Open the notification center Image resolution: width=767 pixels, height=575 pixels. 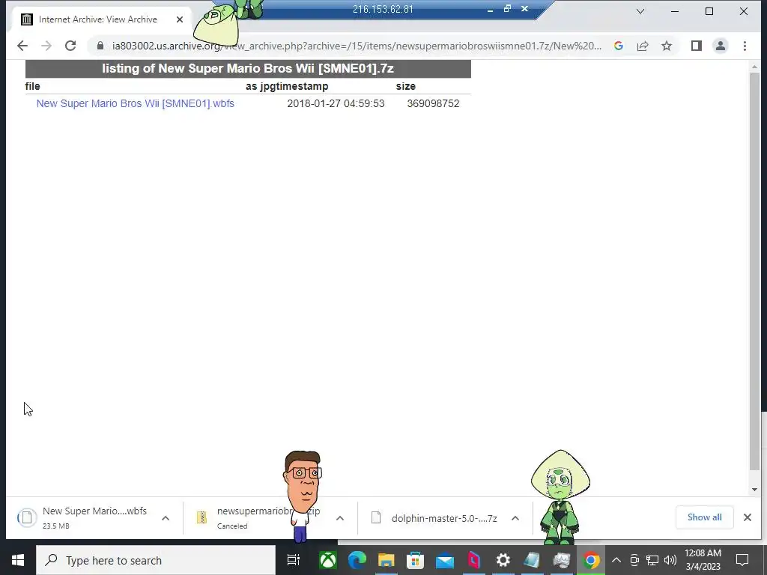point(742,560)
